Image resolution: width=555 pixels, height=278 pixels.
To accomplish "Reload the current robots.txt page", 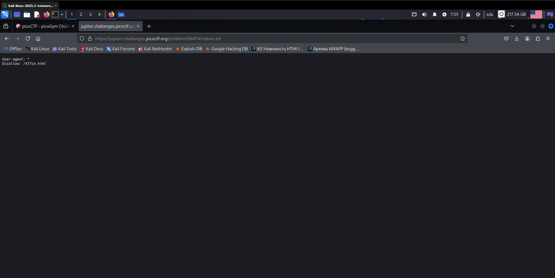I will (28, 38).
